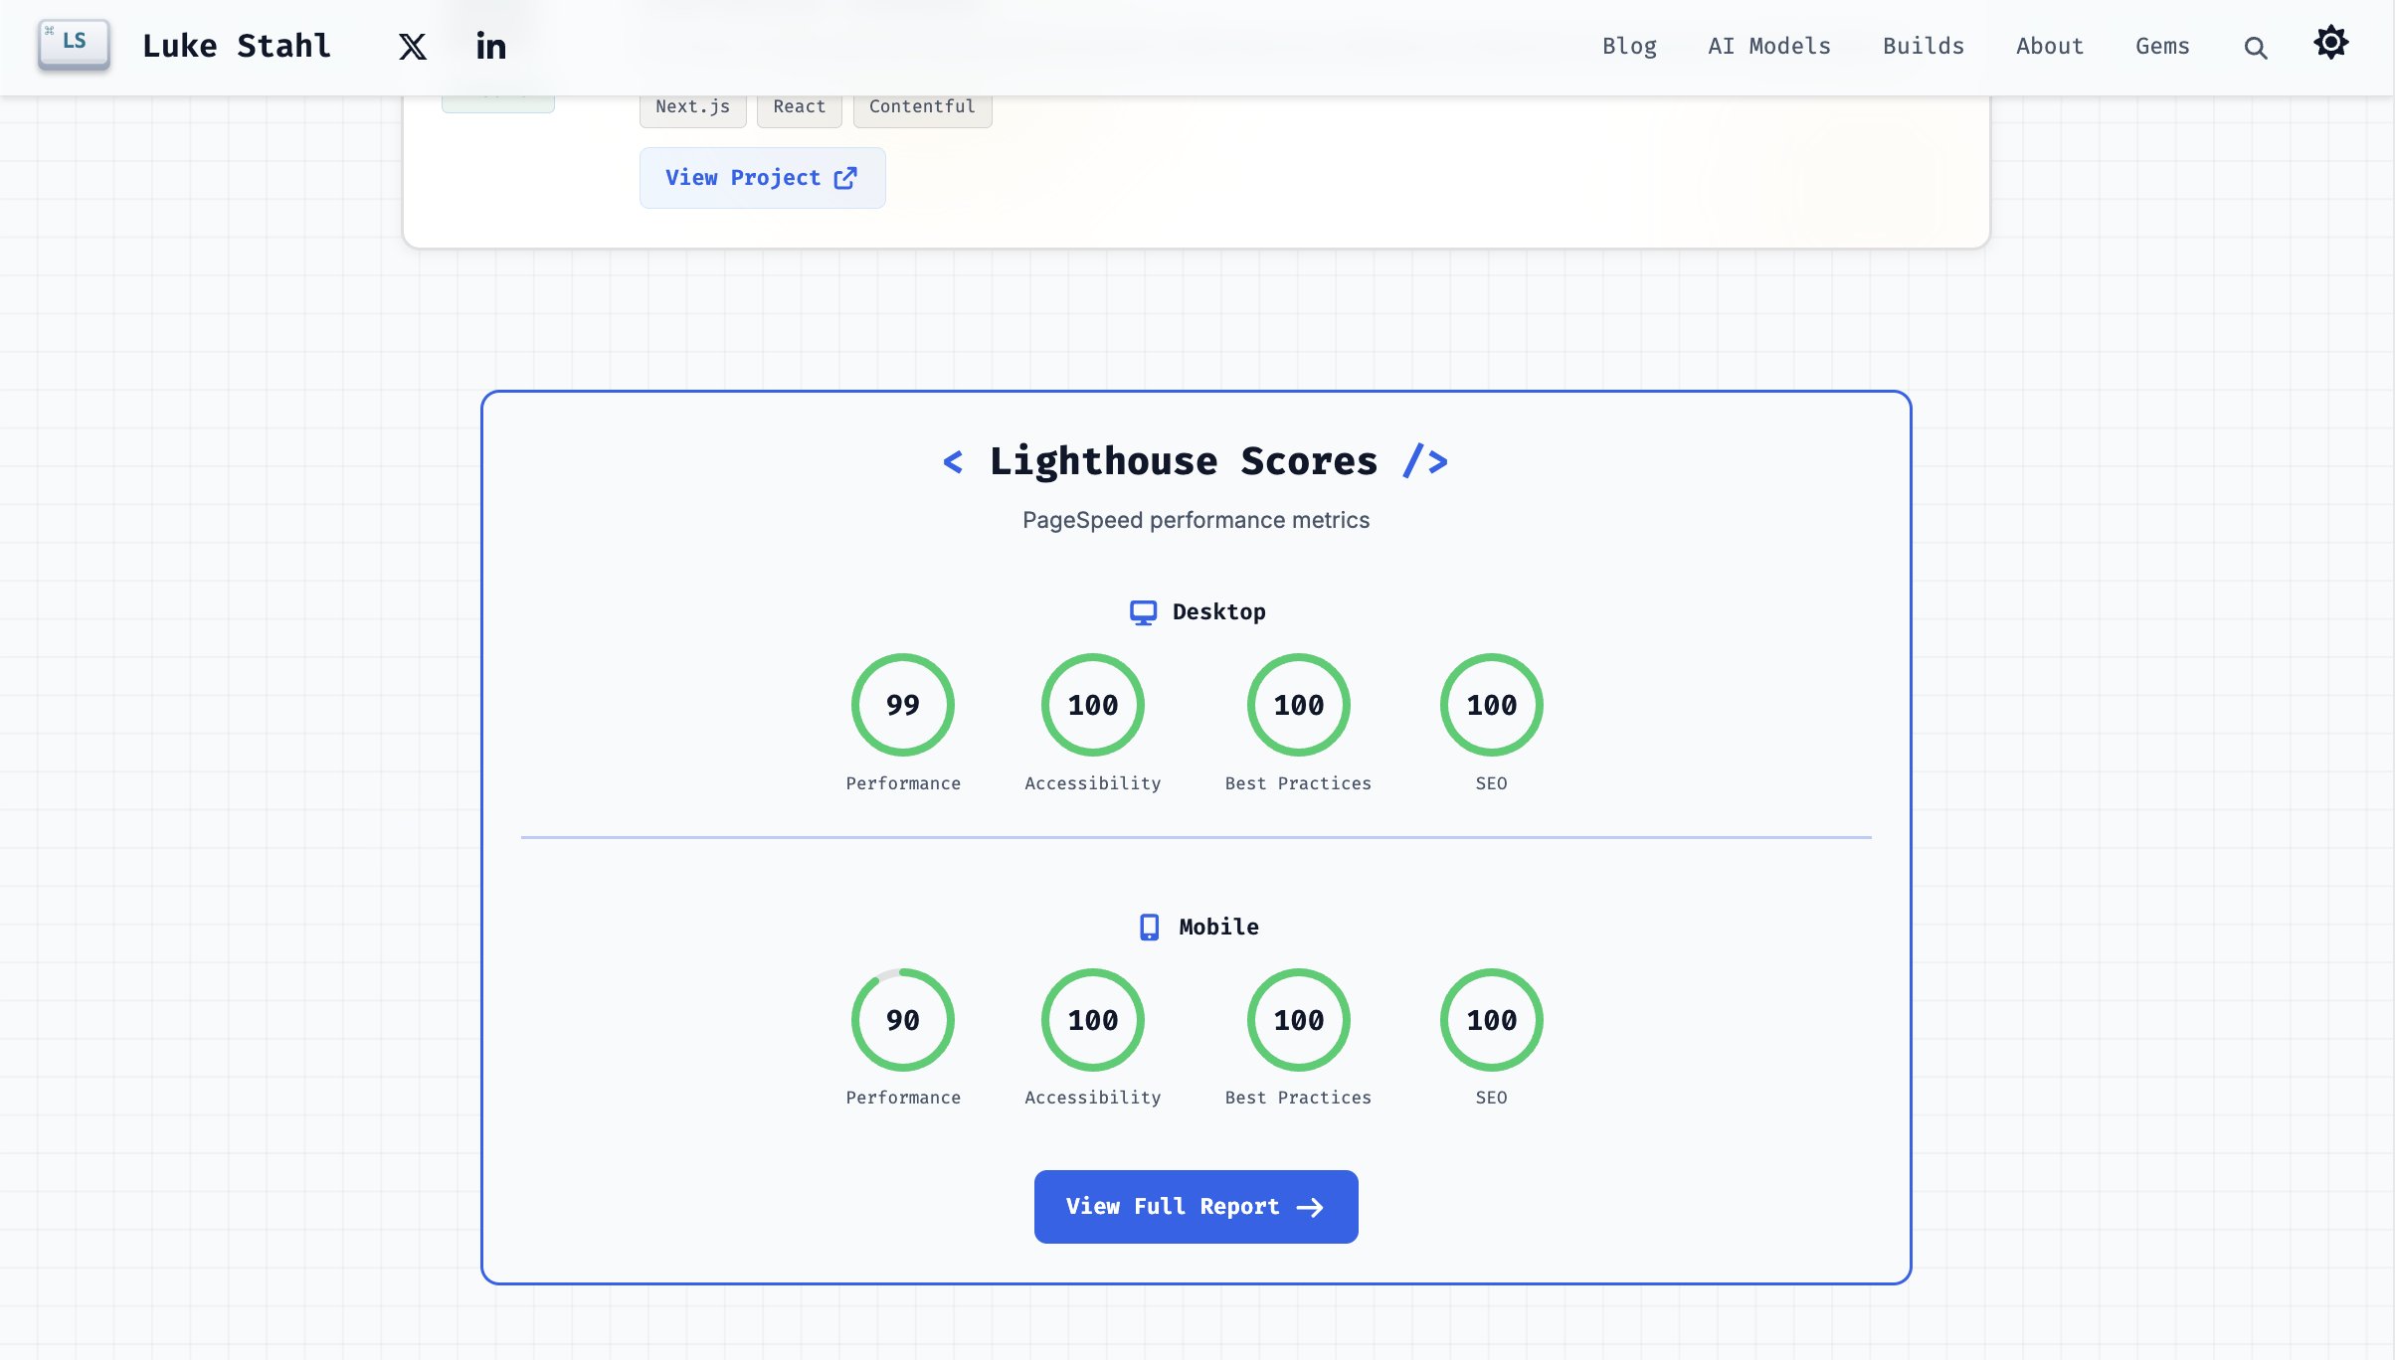Image resolution: width=2395 pixels, height=1360 pixels.
Task: Click the Luke Stahl site title
Action: coord(237,46)
